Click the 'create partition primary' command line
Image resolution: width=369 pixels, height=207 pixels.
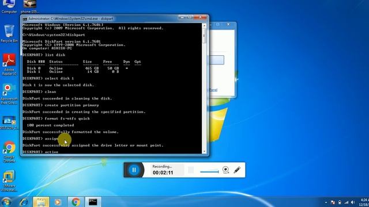[x=61, y=105]
